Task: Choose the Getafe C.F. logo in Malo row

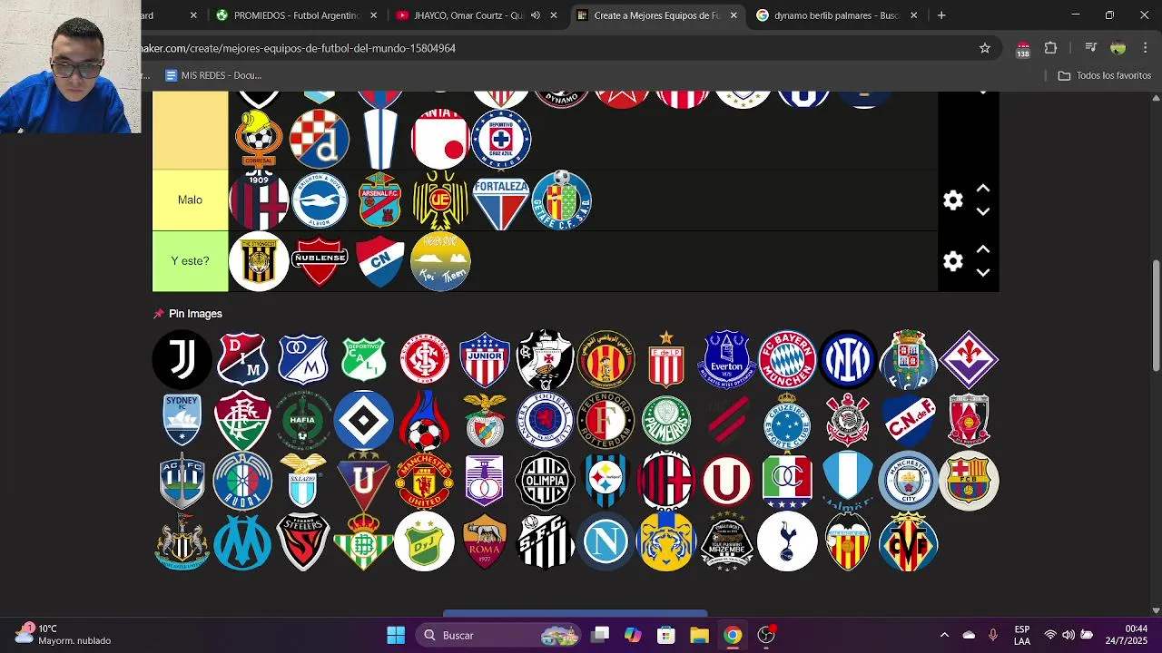Action: point(561,200)
